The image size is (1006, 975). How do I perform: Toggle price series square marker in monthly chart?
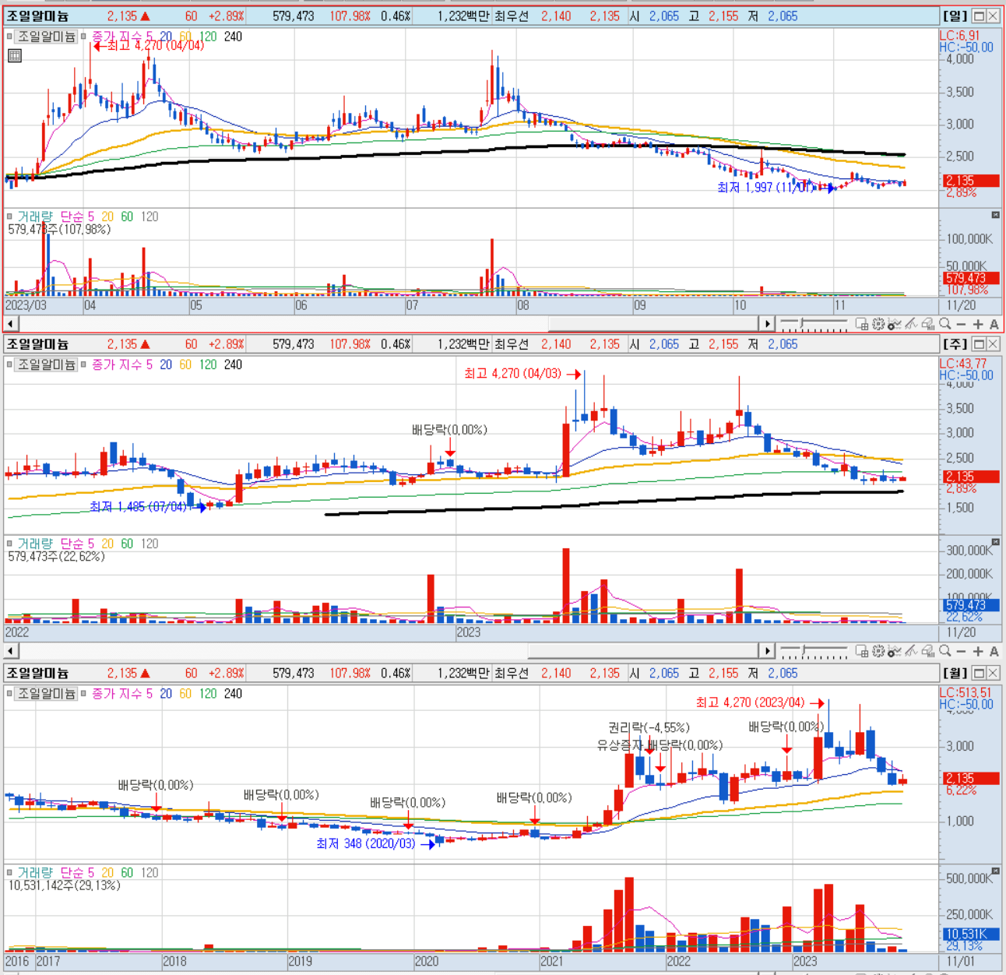click(x=9, y=693)
